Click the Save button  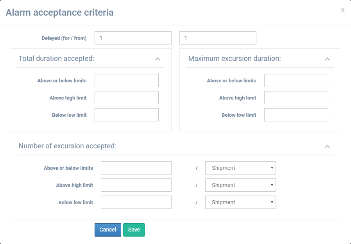pyautogui.click(x=134, y=230)
